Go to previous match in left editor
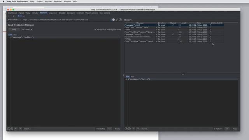Viewport: 249px width, 140px height. coord(16,129)
